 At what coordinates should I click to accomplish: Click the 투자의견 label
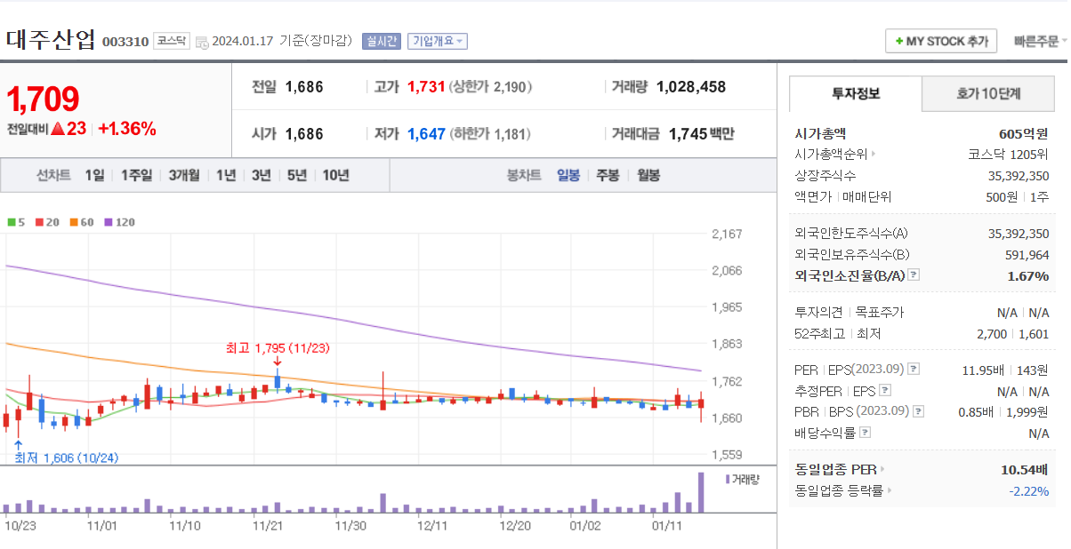tap(817, 313)
